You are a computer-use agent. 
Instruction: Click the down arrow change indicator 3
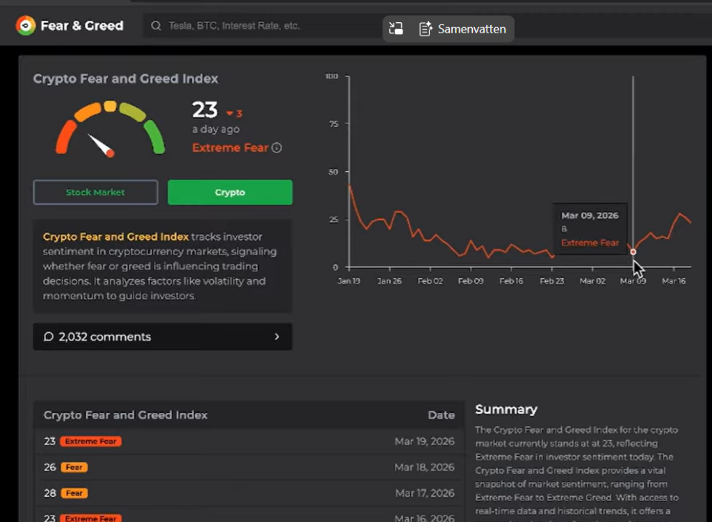[234, 113]
